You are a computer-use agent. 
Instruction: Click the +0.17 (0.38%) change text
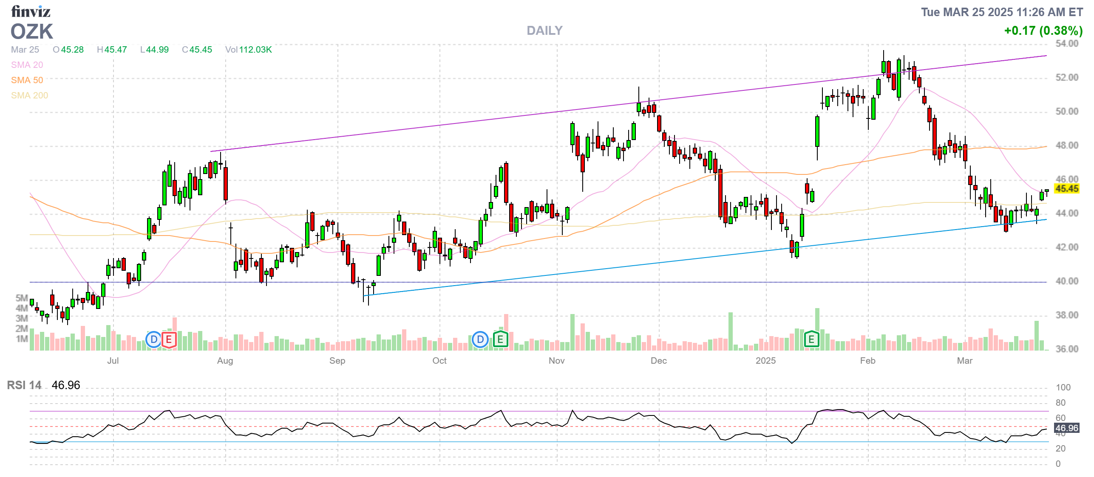pyautogui.click(x=1043, y=31)
